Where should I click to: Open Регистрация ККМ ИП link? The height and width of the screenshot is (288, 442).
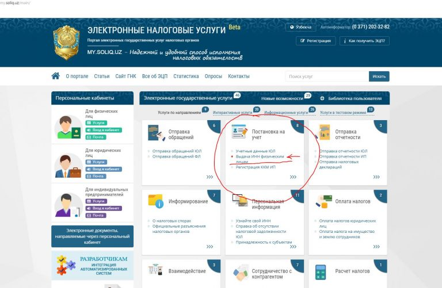[256, 167]
